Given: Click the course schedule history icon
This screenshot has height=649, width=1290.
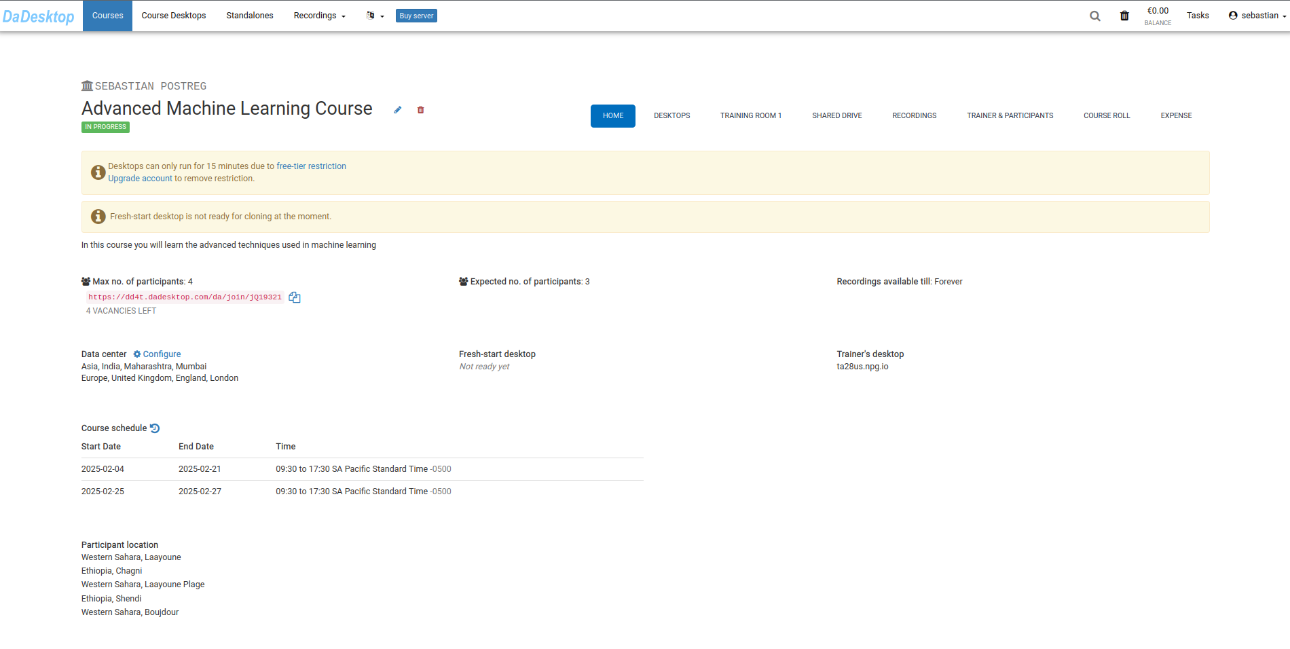Looking at the screenshot, I should tap(155, 428).
